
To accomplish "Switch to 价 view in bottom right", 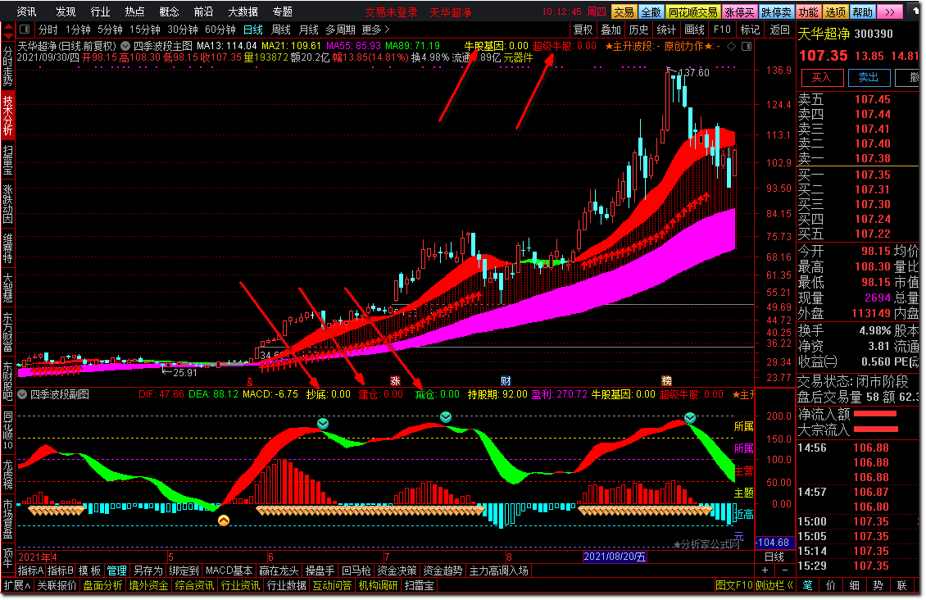I will pyautogui.click(x=831, y=585).
